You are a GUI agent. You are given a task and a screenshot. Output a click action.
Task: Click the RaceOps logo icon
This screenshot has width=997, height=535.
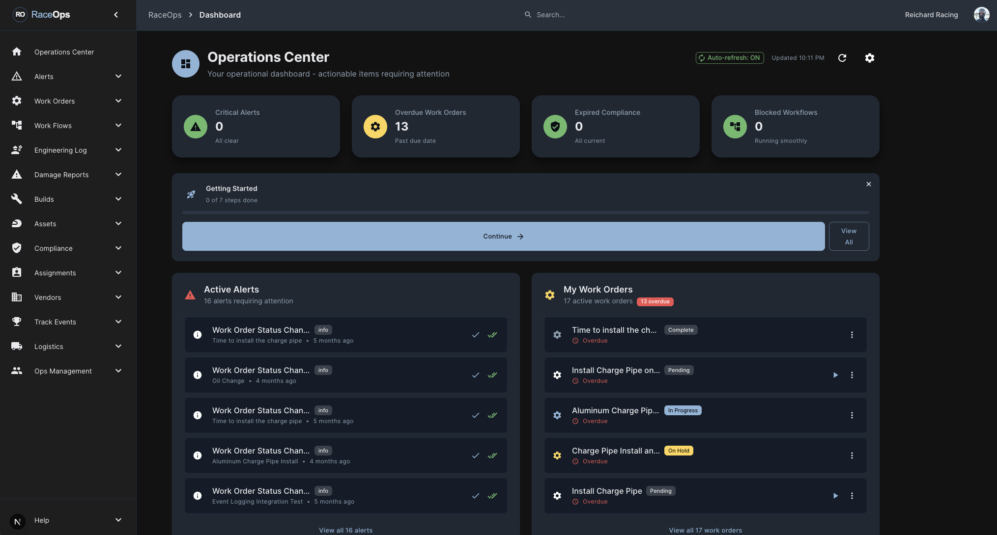pyautogui.click(x=20, y=14)
